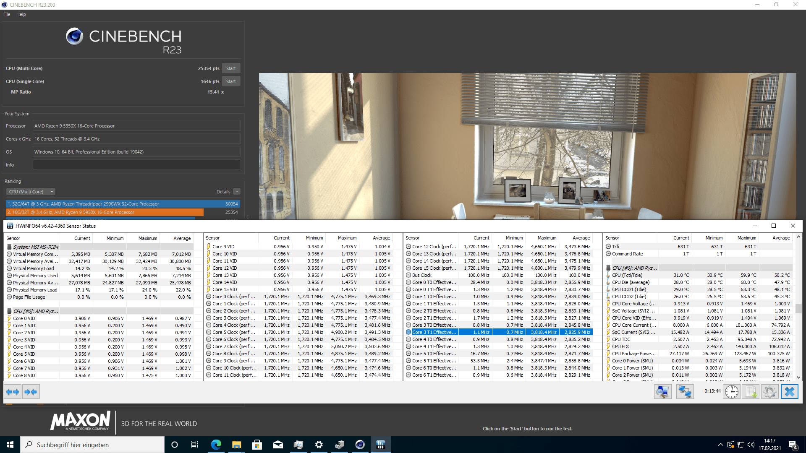Image resolution: width=806 pixels, height=453 pixels.
Task: Select CPU EDC sensor row
Action: [x=699, y=346]
